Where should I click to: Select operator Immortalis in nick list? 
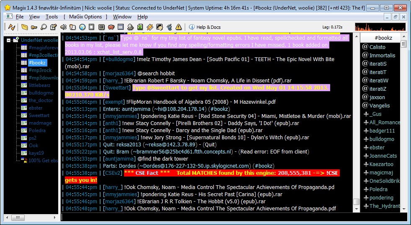pyautogui.click(x=382, y=56)
